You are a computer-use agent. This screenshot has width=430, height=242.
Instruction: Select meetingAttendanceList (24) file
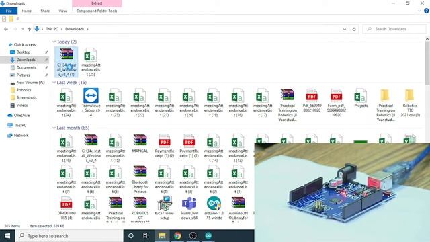point(67,103)
